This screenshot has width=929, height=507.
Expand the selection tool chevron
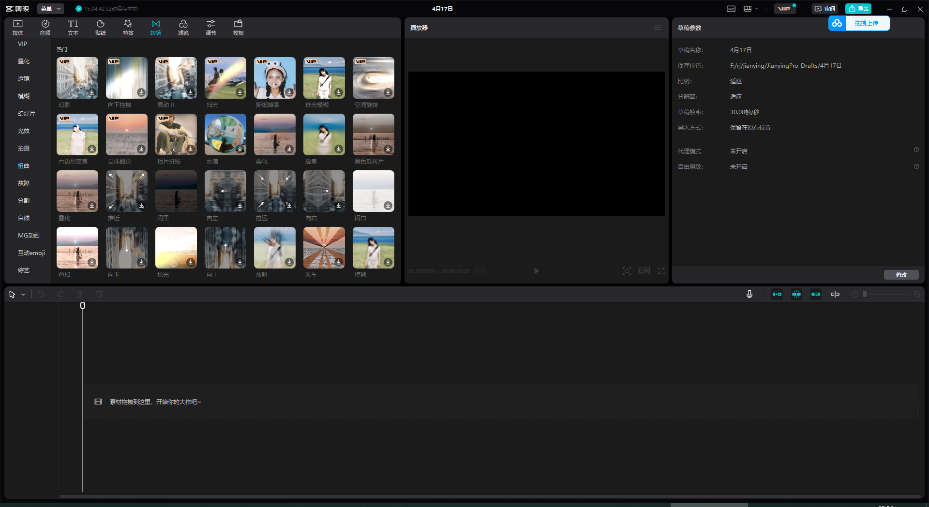coord(23,295)
